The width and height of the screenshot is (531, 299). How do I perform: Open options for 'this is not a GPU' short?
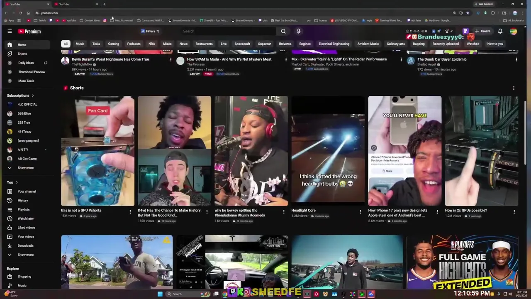tap(130, 212)
